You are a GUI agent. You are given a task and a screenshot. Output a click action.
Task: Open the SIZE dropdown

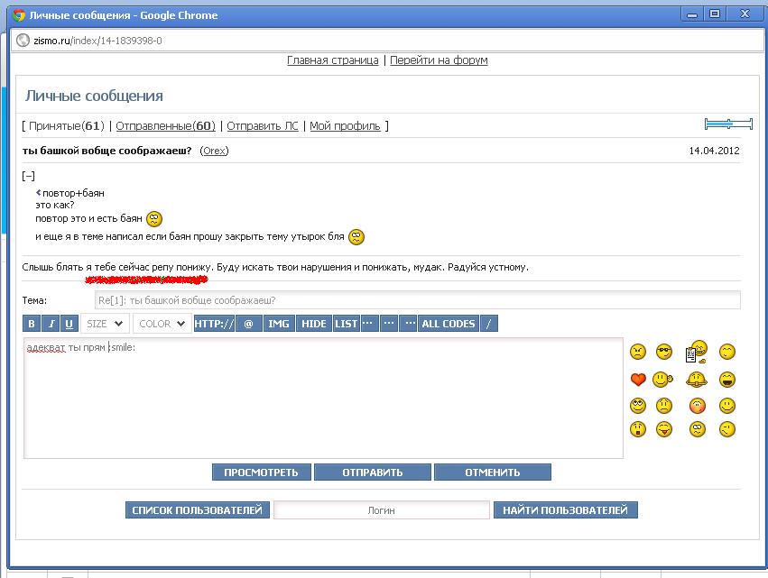pyautogui.click(x=105, y=324)
